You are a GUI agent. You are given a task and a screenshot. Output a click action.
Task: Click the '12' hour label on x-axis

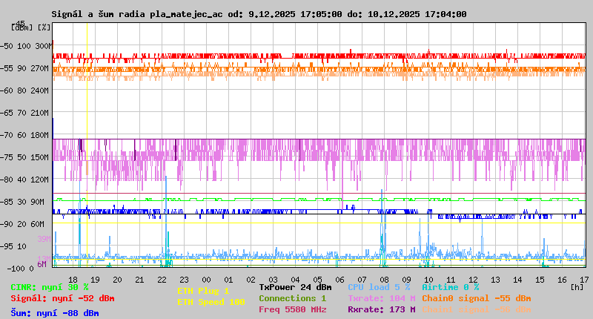474,280
